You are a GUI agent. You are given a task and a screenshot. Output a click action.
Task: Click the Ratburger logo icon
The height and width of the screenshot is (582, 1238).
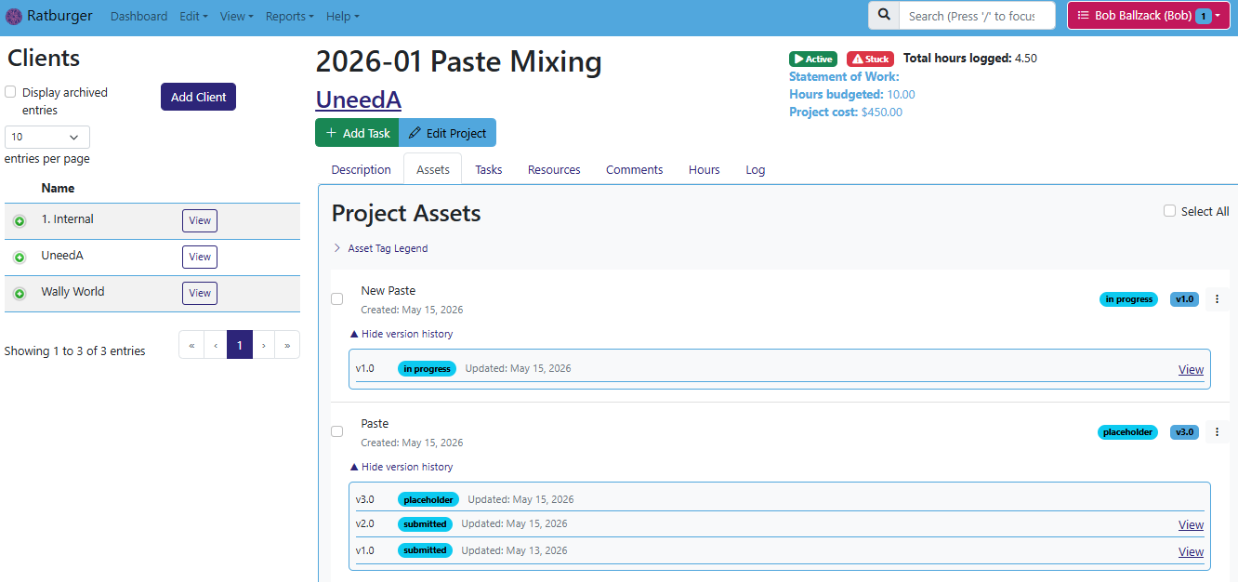point(14,16)
